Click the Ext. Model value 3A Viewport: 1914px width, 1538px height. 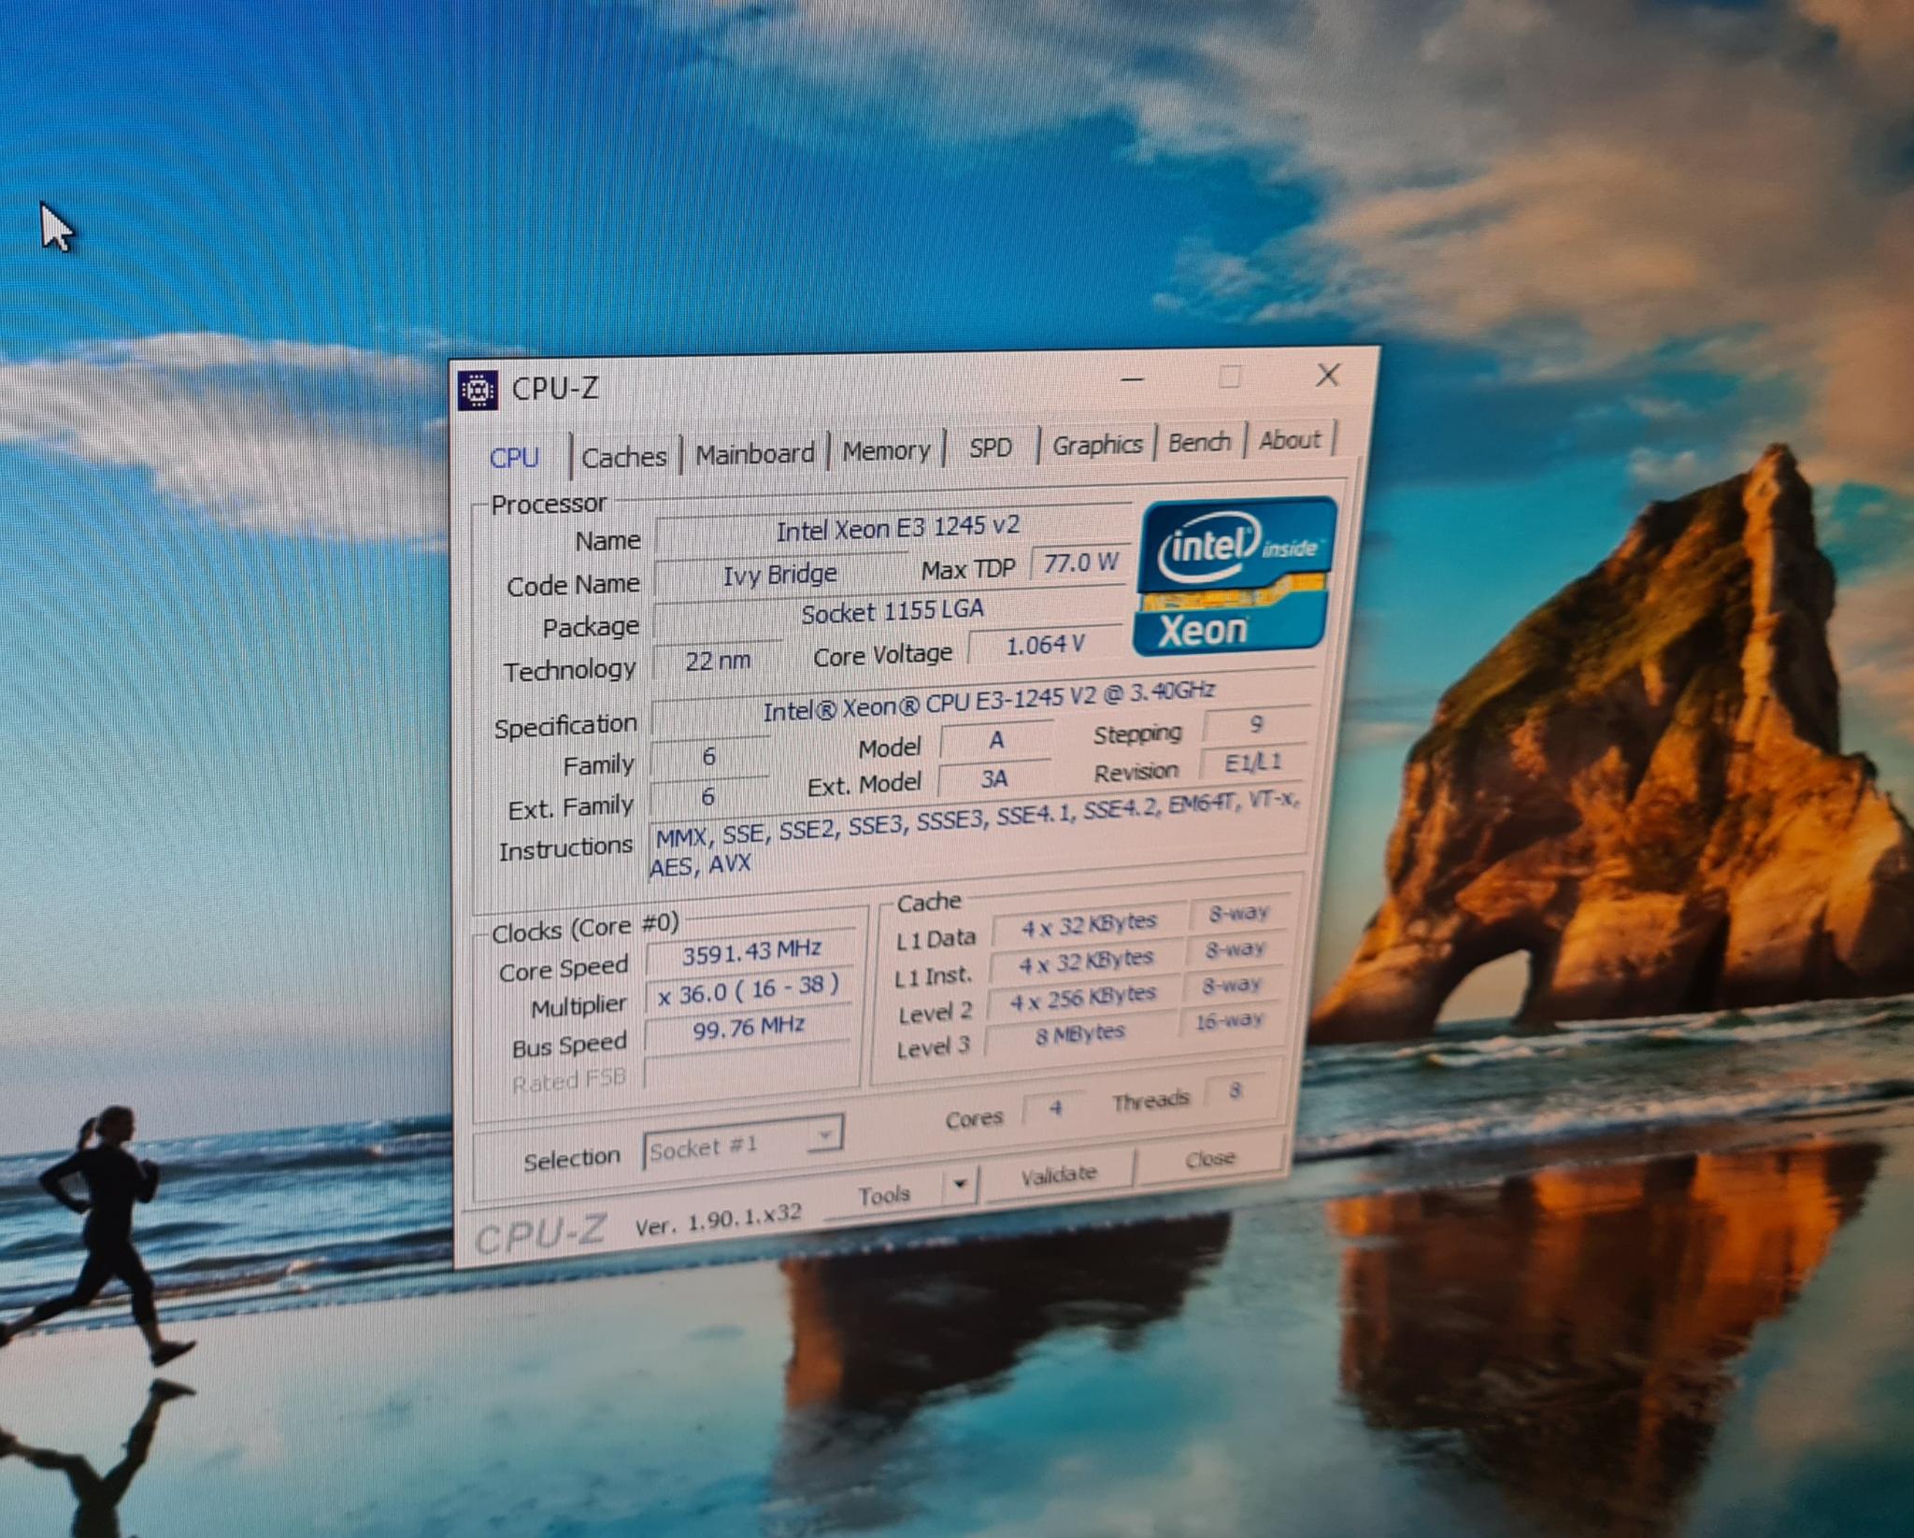(x=993, y=778)
